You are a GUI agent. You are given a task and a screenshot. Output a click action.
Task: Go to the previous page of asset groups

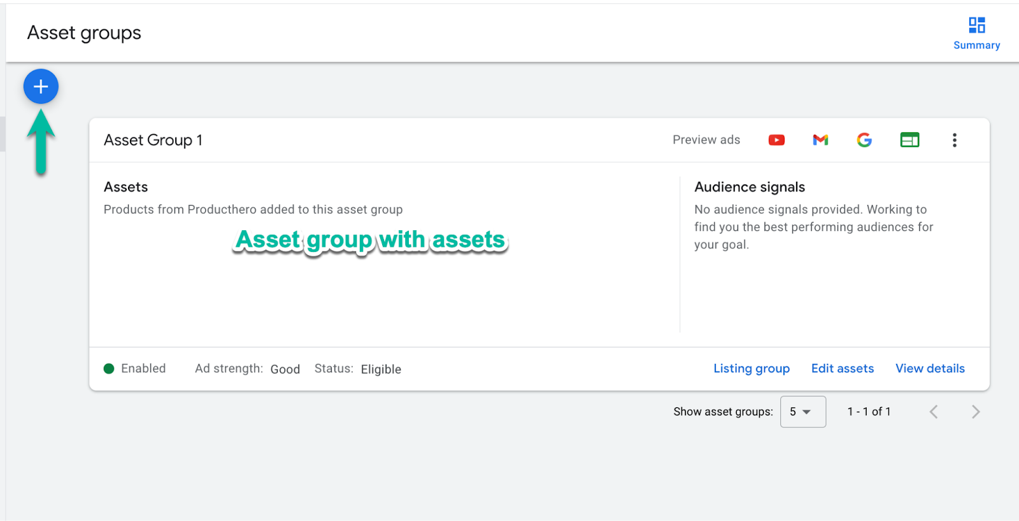coord(934,412)
